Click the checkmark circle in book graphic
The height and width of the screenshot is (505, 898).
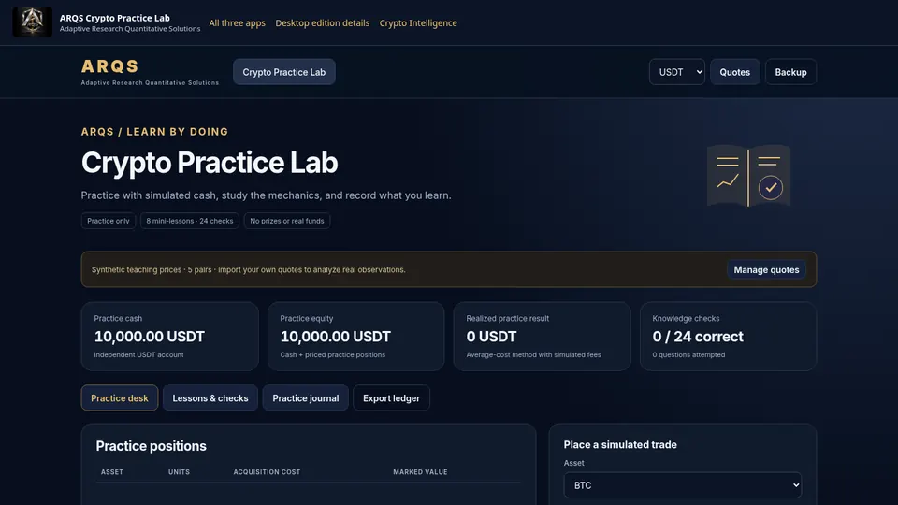(x=770, y=187)
